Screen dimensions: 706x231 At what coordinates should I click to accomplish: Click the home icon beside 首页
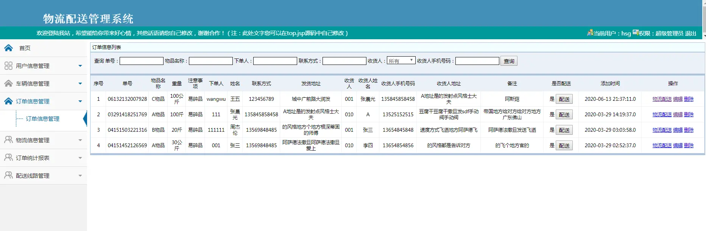click(x=8, y=48)
